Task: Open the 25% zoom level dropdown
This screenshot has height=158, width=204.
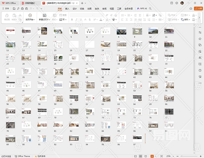Action: point(169,156)
